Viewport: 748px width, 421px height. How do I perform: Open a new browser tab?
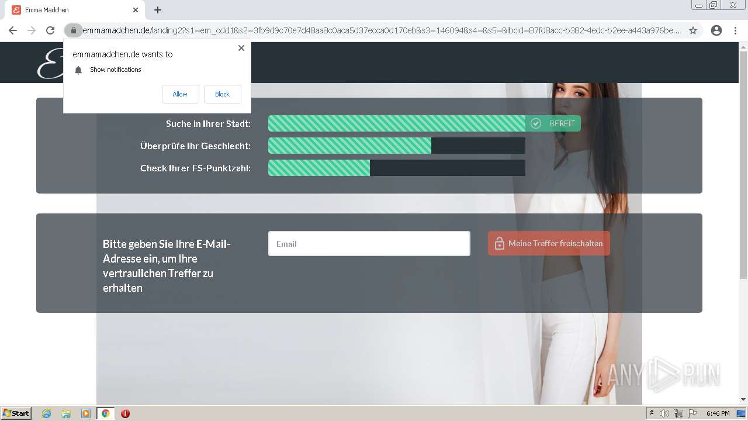pos(158,10)
